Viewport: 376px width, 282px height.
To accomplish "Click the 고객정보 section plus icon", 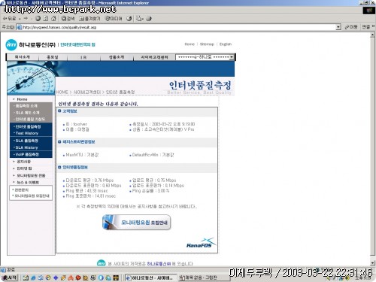I will point(59,111).
